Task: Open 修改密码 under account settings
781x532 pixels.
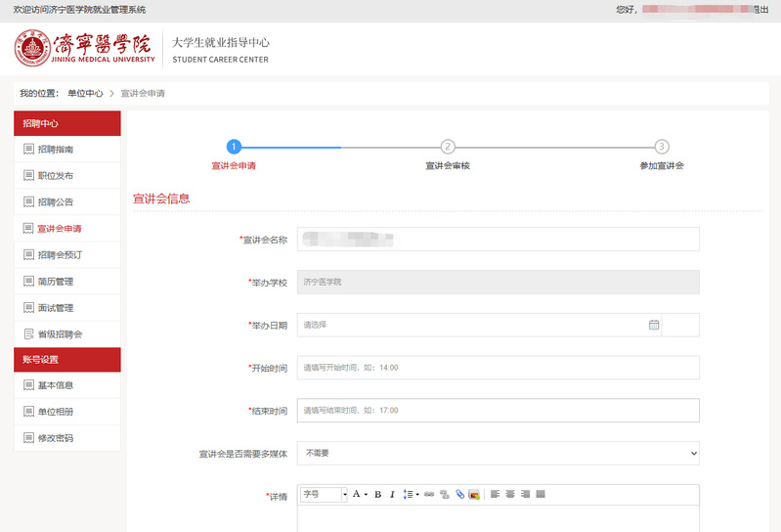Action: point(56,438)
